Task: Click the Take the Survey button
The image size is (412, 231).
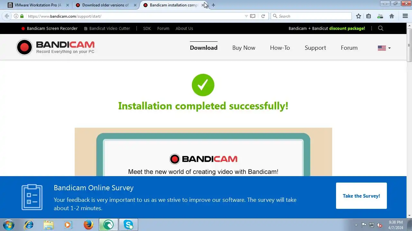Action: pyautogui.click(x=361, y=196)
